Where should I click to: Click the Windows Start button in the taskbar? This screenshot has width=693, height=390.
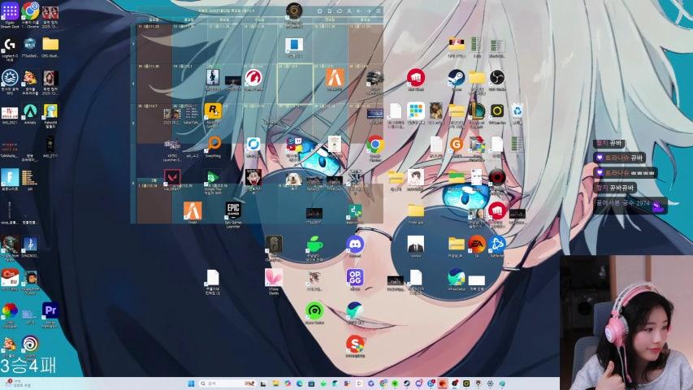[189, 383]
